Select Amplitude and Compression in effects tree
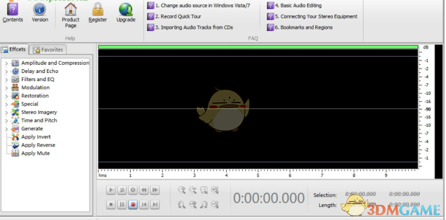Viewport: 446px width, 220px height. pyautogui.click(x=55, y=63)
